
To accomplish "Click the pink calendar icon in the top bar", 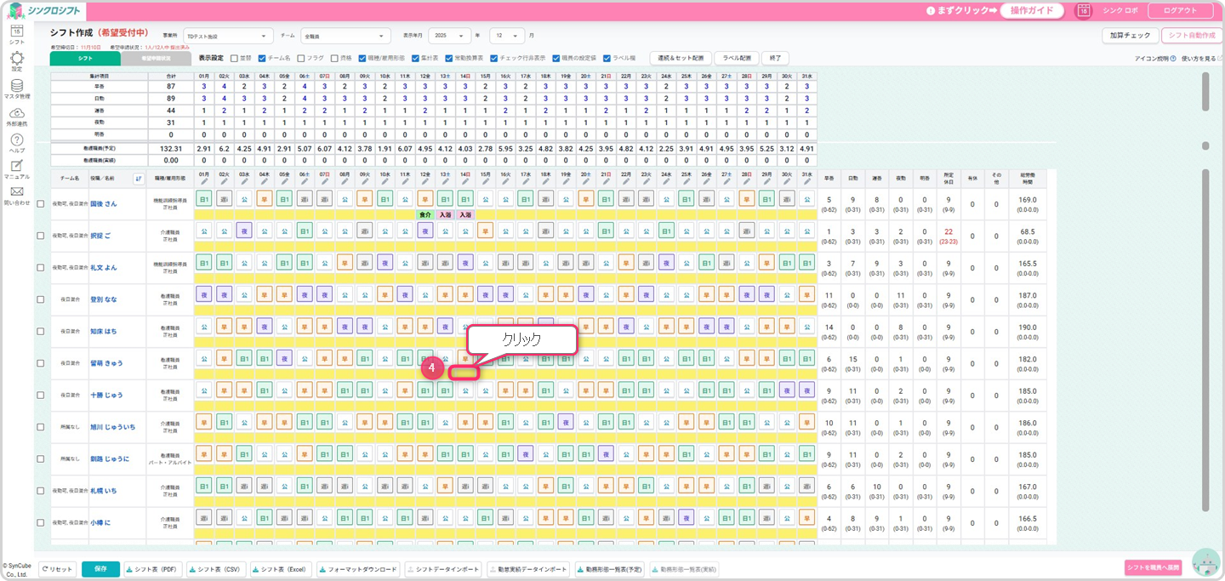I will pos(1083,10).
